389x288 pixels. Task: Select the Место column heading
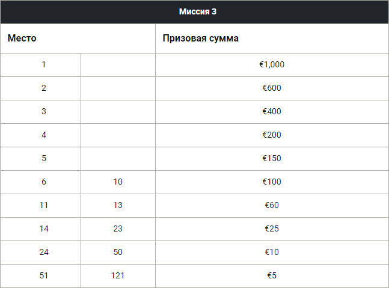22,38
